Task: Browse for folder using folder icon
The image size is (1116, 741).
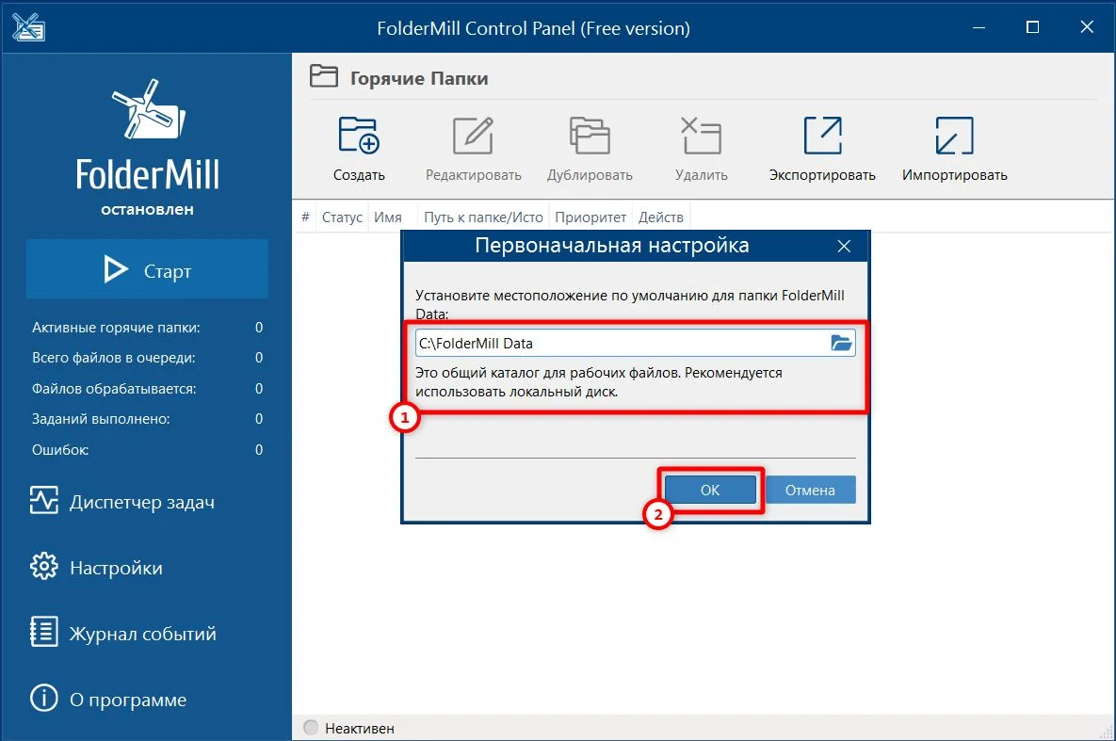Action: [x=841, y=344]
